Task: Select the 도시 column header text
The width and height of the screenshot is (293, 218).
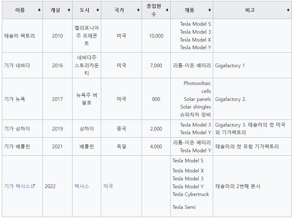Action: 84,10
